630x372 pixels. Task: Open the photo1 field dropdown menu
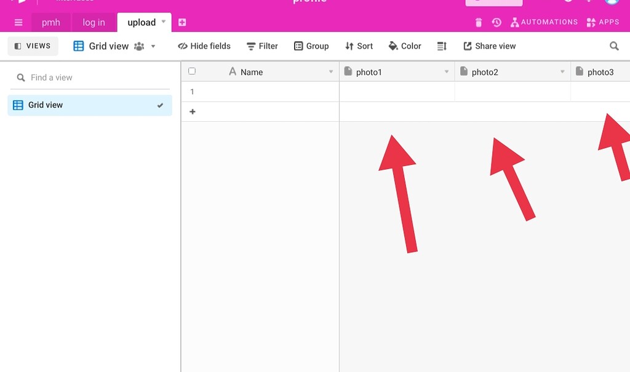[447, 71]
